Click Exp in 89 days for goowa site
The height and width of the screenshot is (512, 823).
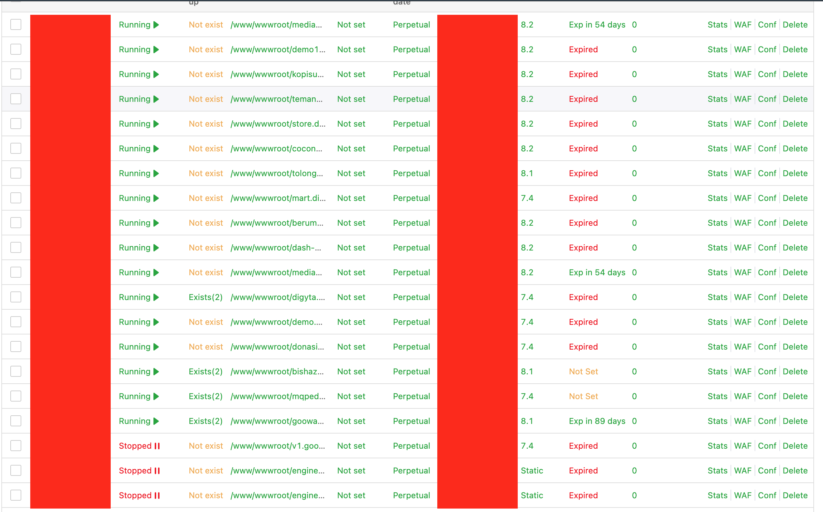click(597, 421)
